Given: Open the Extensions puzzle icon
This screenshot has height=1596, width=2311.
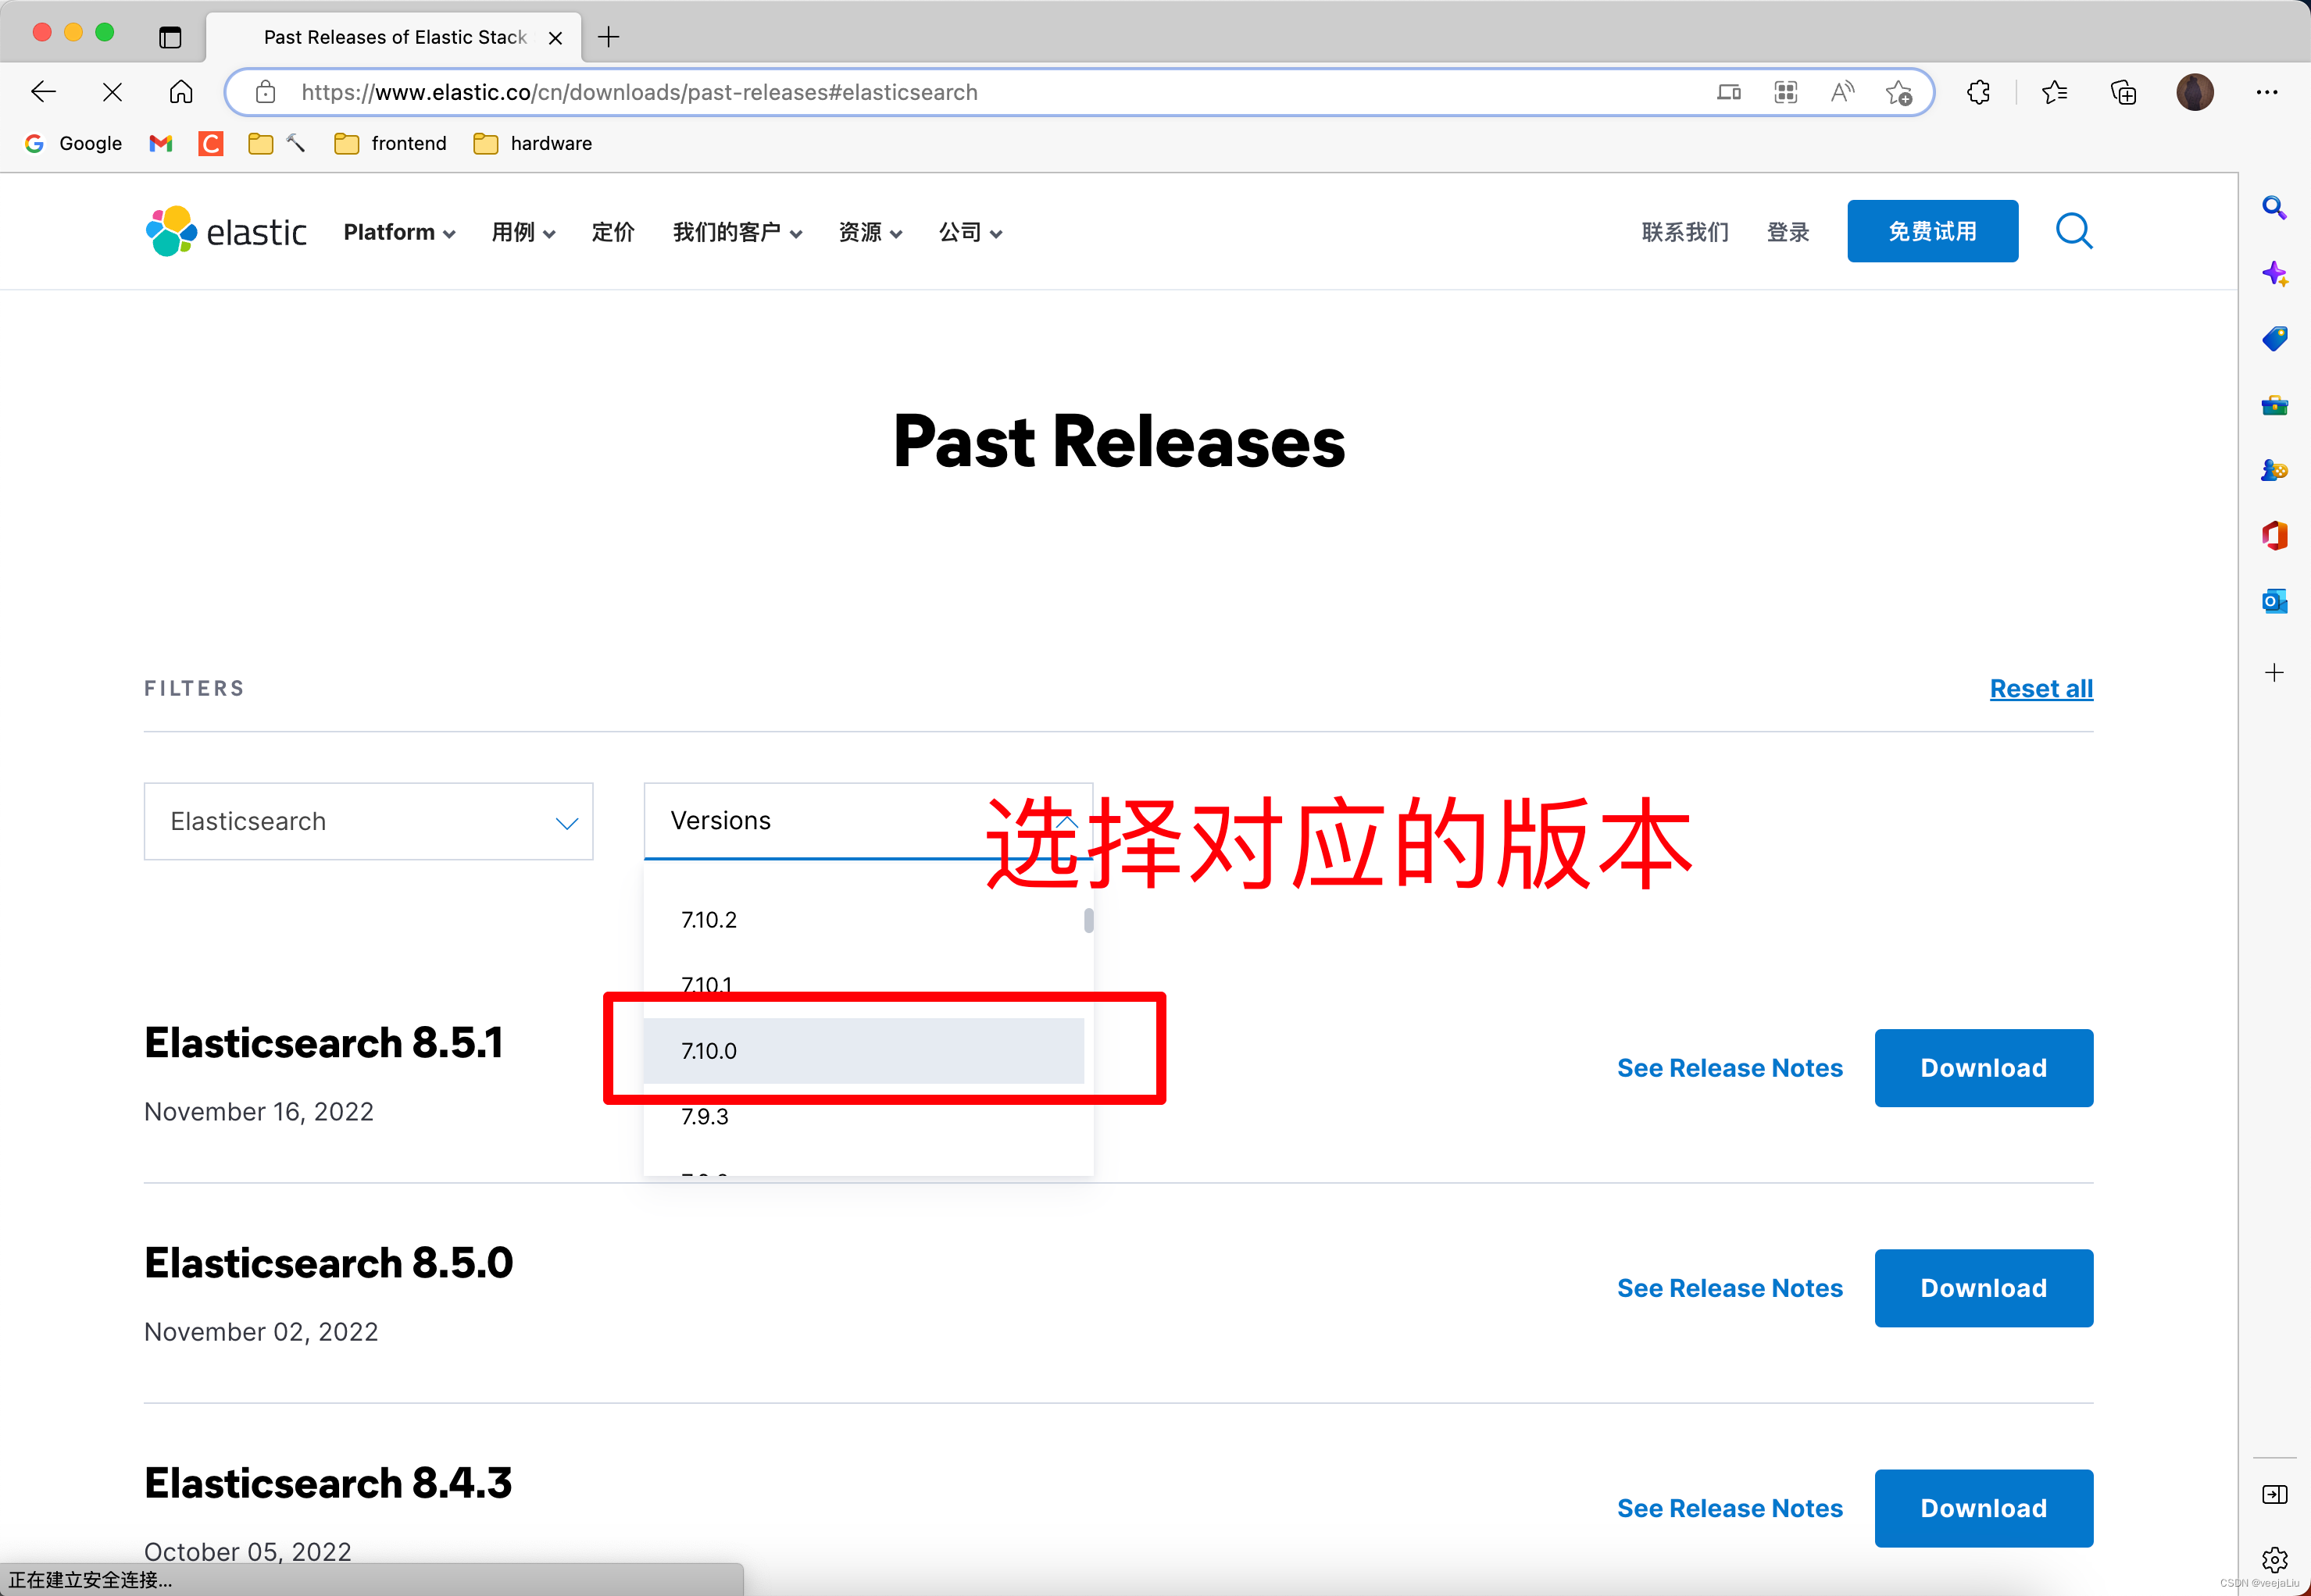Looking at the screenshot, I should [x=1978, y=92].
